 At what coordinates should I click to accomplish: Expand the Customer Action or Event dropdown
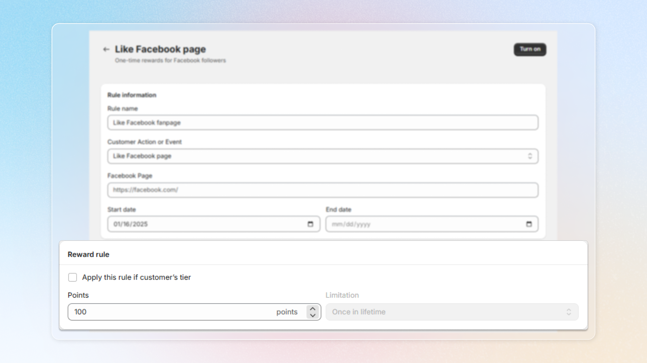tap(317, 156)
